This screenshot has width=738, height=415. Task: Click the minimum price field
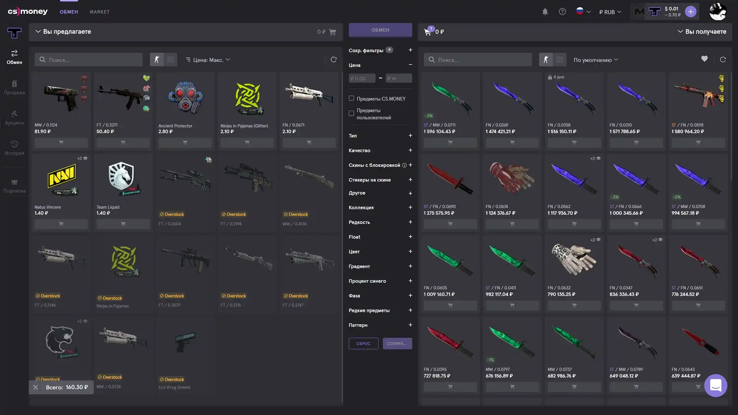coord(362,78)
